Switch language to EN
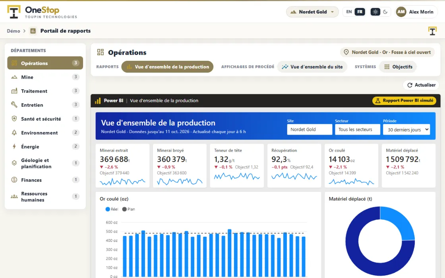This screenshot has height=278, width=445. 349,12
